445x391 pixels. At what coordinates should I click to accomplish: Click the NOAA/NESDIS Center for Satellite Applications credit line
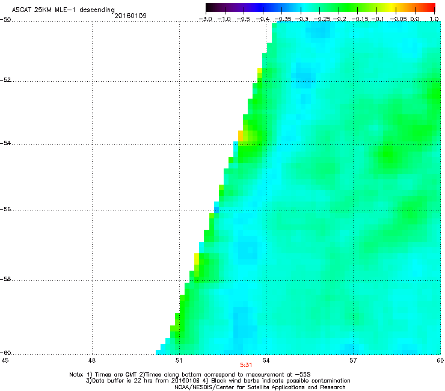point(260,387)
